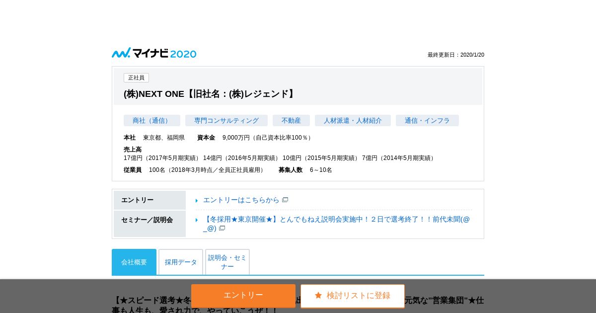Click the 売上高 label

point(133,150)
